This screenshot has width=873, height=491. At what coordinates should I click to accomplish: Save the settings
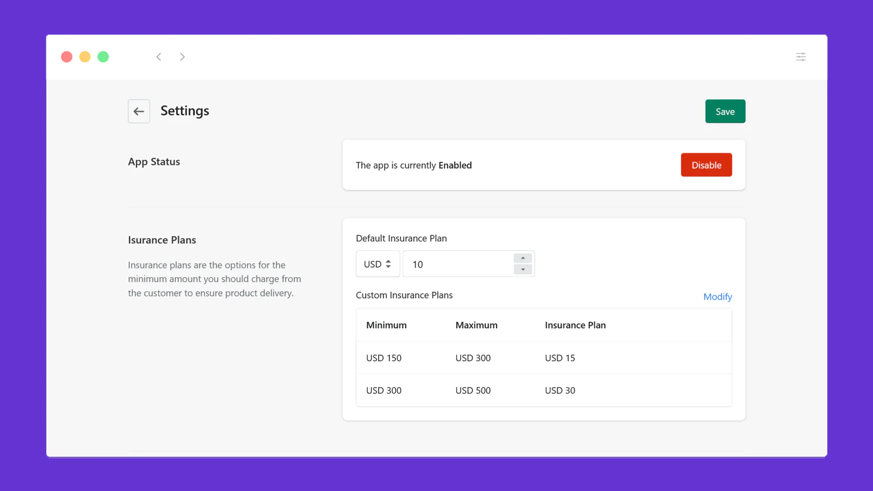tap(725, 111)
